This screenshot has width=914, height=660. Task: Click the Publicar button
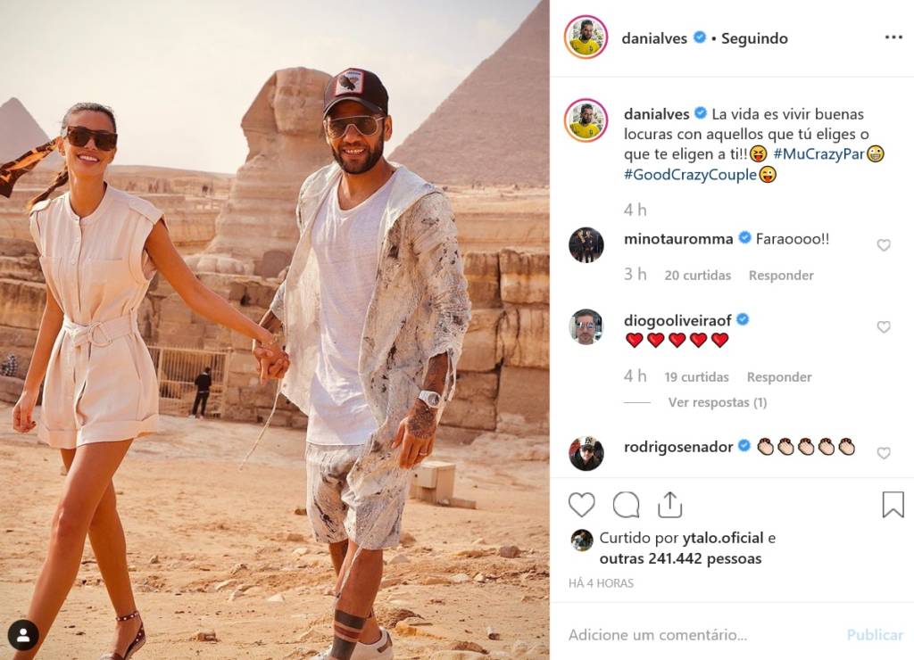875,634
